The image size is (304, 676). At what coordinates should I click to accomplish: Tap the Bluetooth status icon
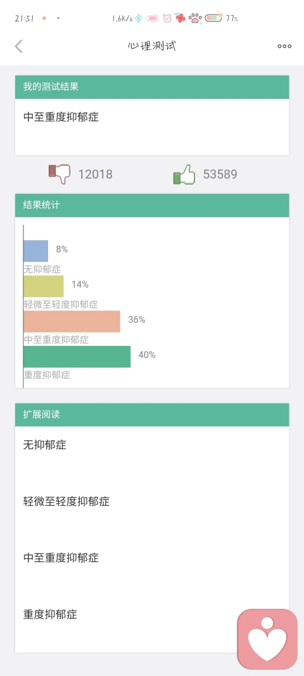(x=139, y=18)
